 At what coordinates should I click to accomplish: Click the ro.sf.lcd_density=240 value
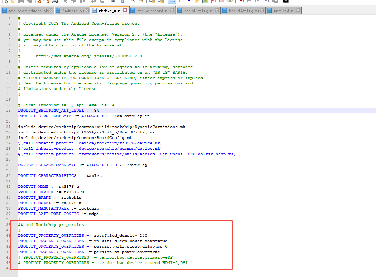[121, 236]
